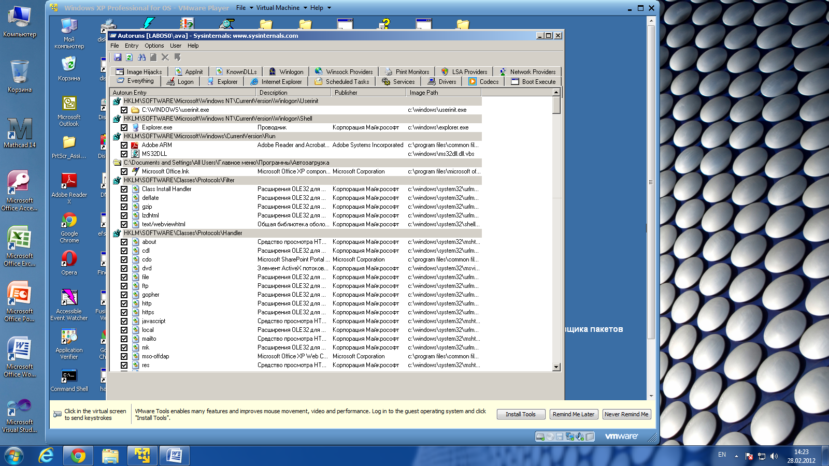Image resolution: width=829 pixels, height=466 pixels.
Task: Click Remind Me Later button
Action: pos(574,414)
